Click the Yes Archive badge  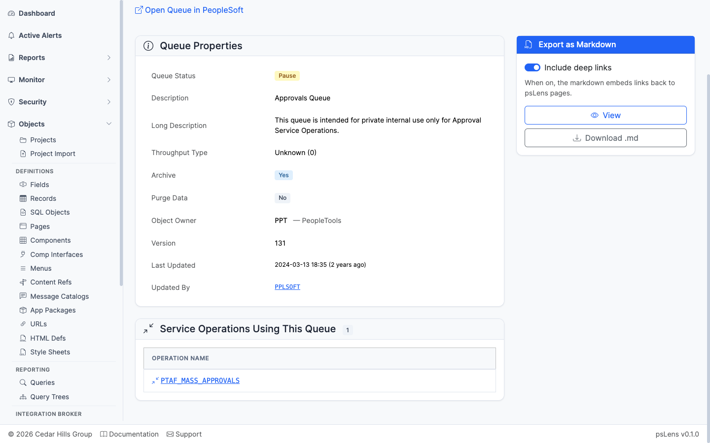(x=284, y=175)
